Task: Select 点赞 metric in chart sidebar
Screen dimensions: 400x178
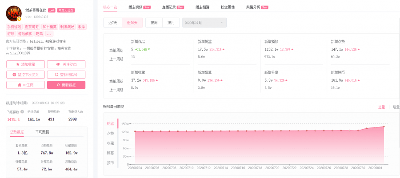Action: click(110, 133)
